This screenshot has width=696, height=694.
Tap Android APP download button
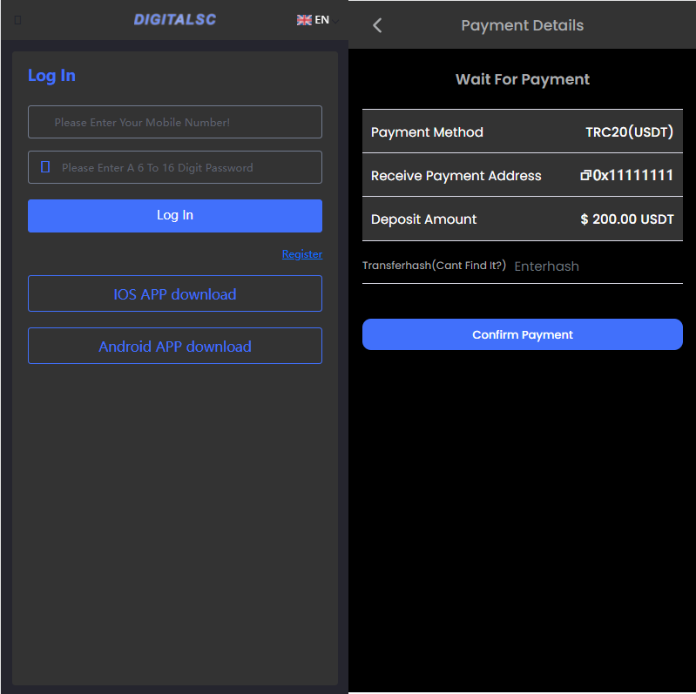175,347
